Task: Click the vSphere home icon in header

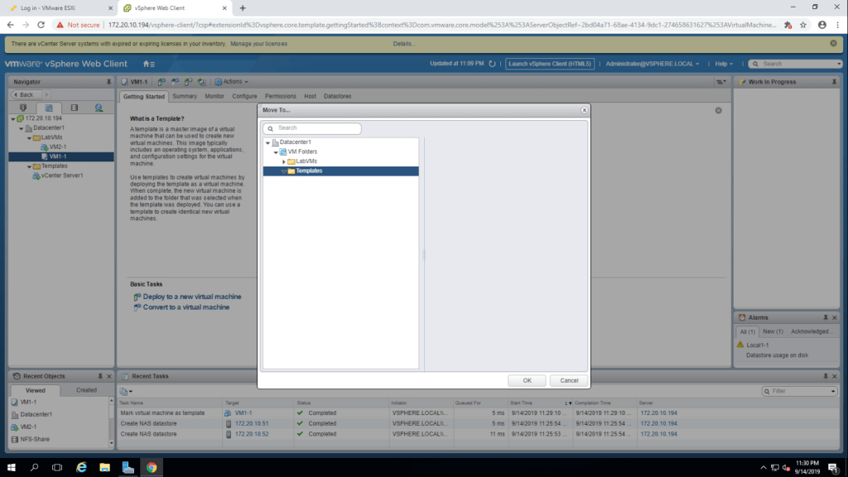Action: [x=147, y=64]
